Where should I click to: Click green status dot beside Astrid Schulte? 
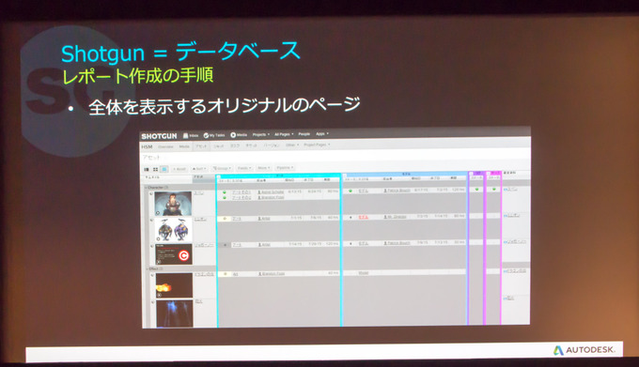click(225, 192)
